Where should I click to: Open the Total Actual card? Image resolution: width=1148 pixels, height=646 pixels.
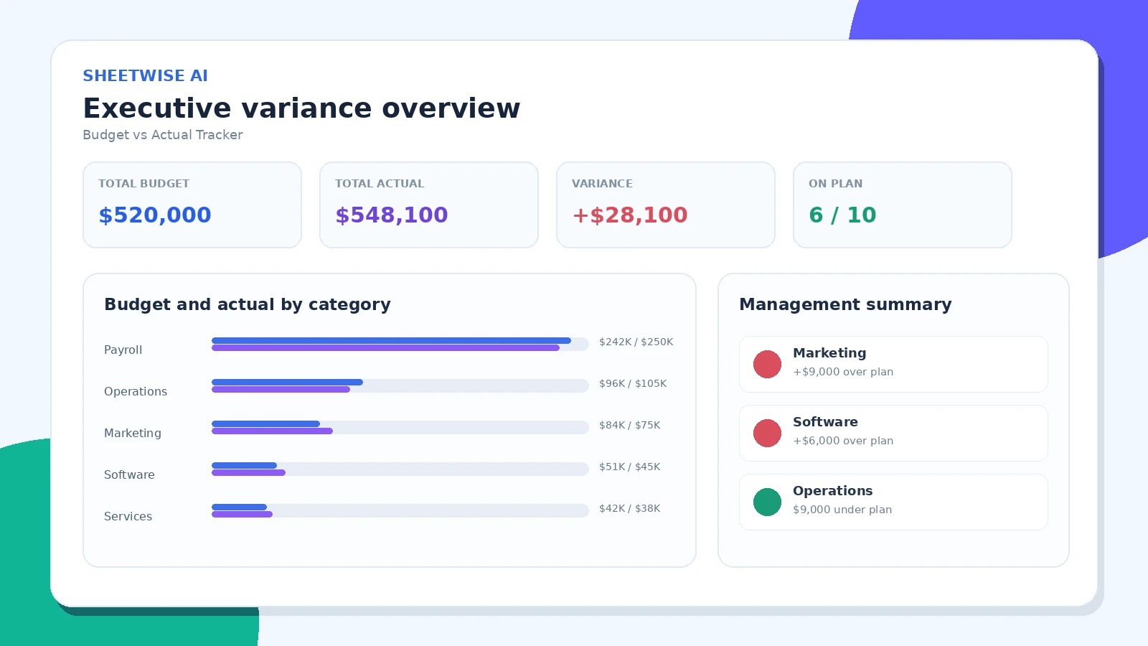click(x=429, y=205)
